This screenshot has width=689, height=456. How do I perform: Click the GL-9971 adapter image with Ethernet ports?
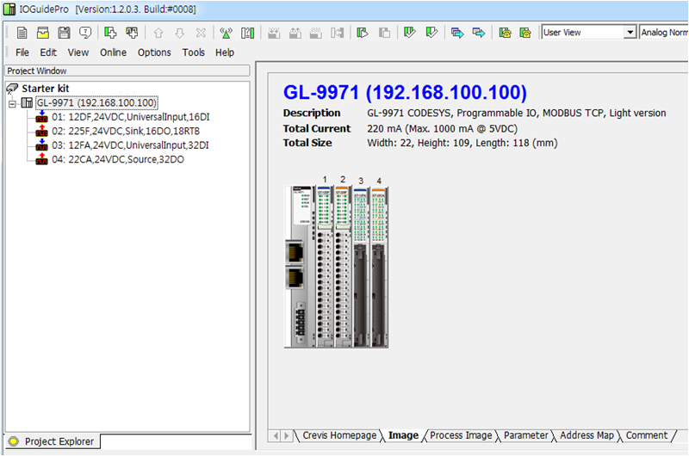coord(300,267)
